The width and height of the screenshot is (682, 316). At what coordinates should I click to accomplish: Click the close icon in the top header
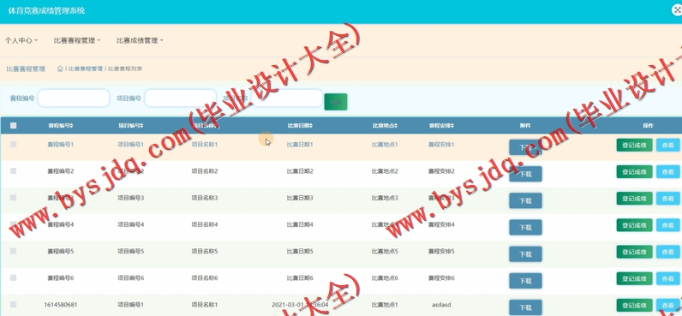677,10
